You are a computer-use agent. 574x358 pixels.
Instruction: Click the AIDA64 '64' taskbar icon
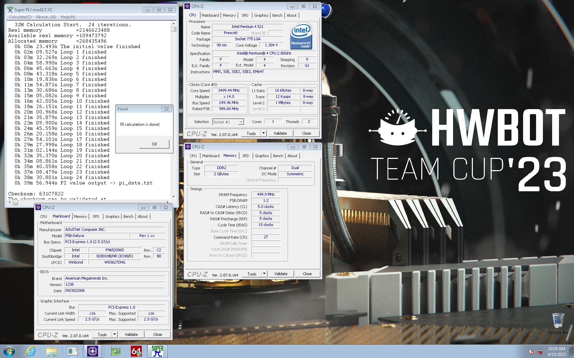(x=136, y=351)
